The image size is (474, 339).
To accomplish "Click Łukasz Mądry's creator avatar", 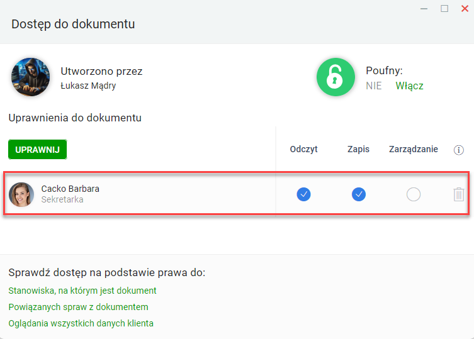I will (x=31, y=77).
